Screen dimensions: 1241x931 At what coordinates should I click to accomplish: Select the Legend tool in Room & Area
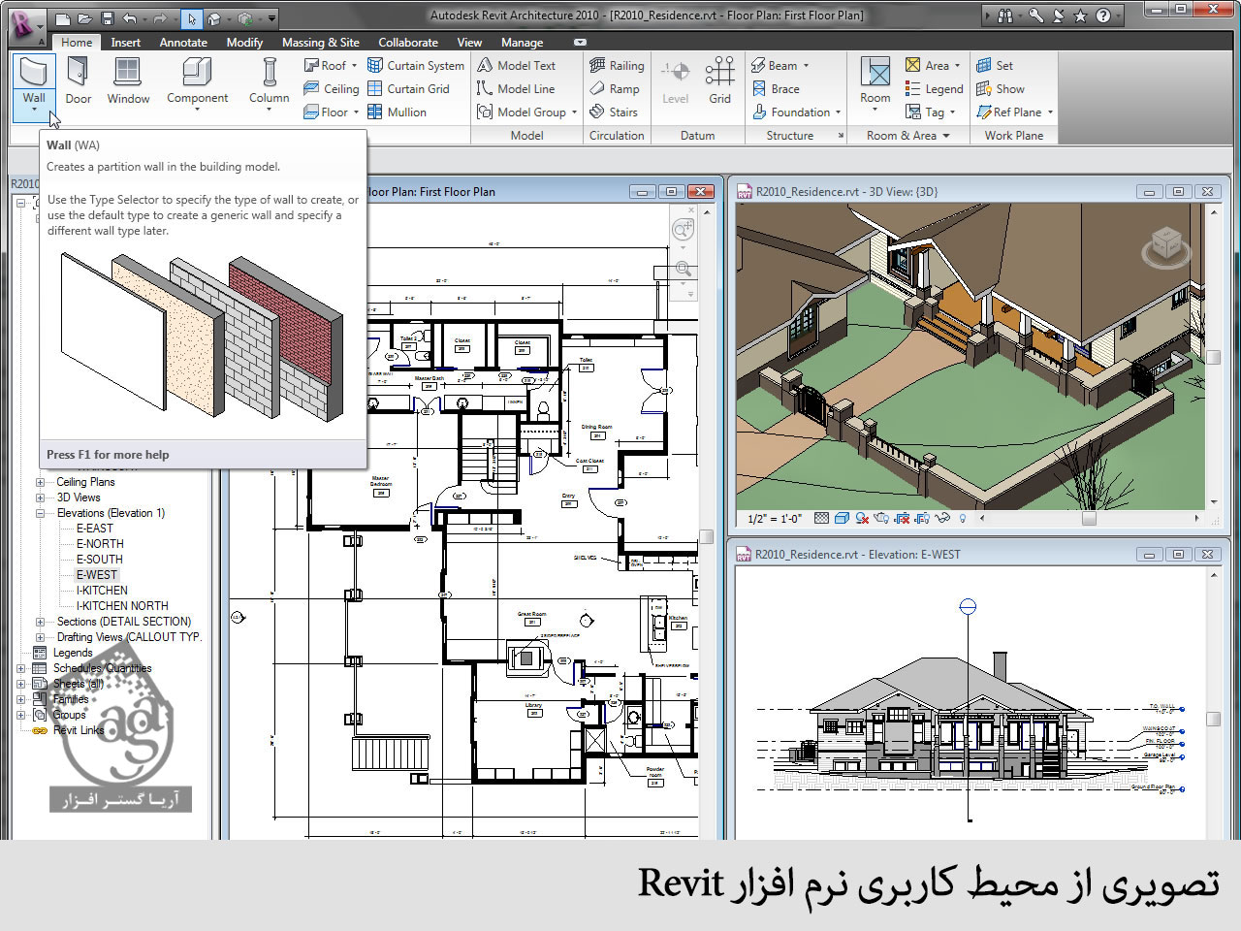tap(934, 88)
